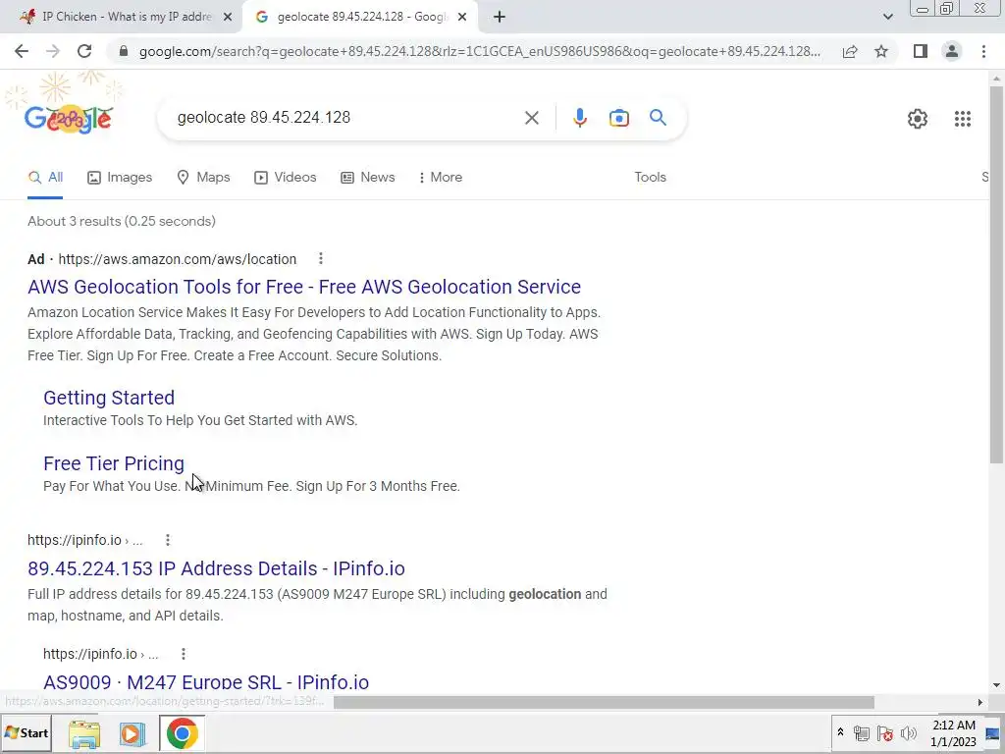1005x754 pixels.
Task: Open the side panel icon
Action: [x=921, y=51]
